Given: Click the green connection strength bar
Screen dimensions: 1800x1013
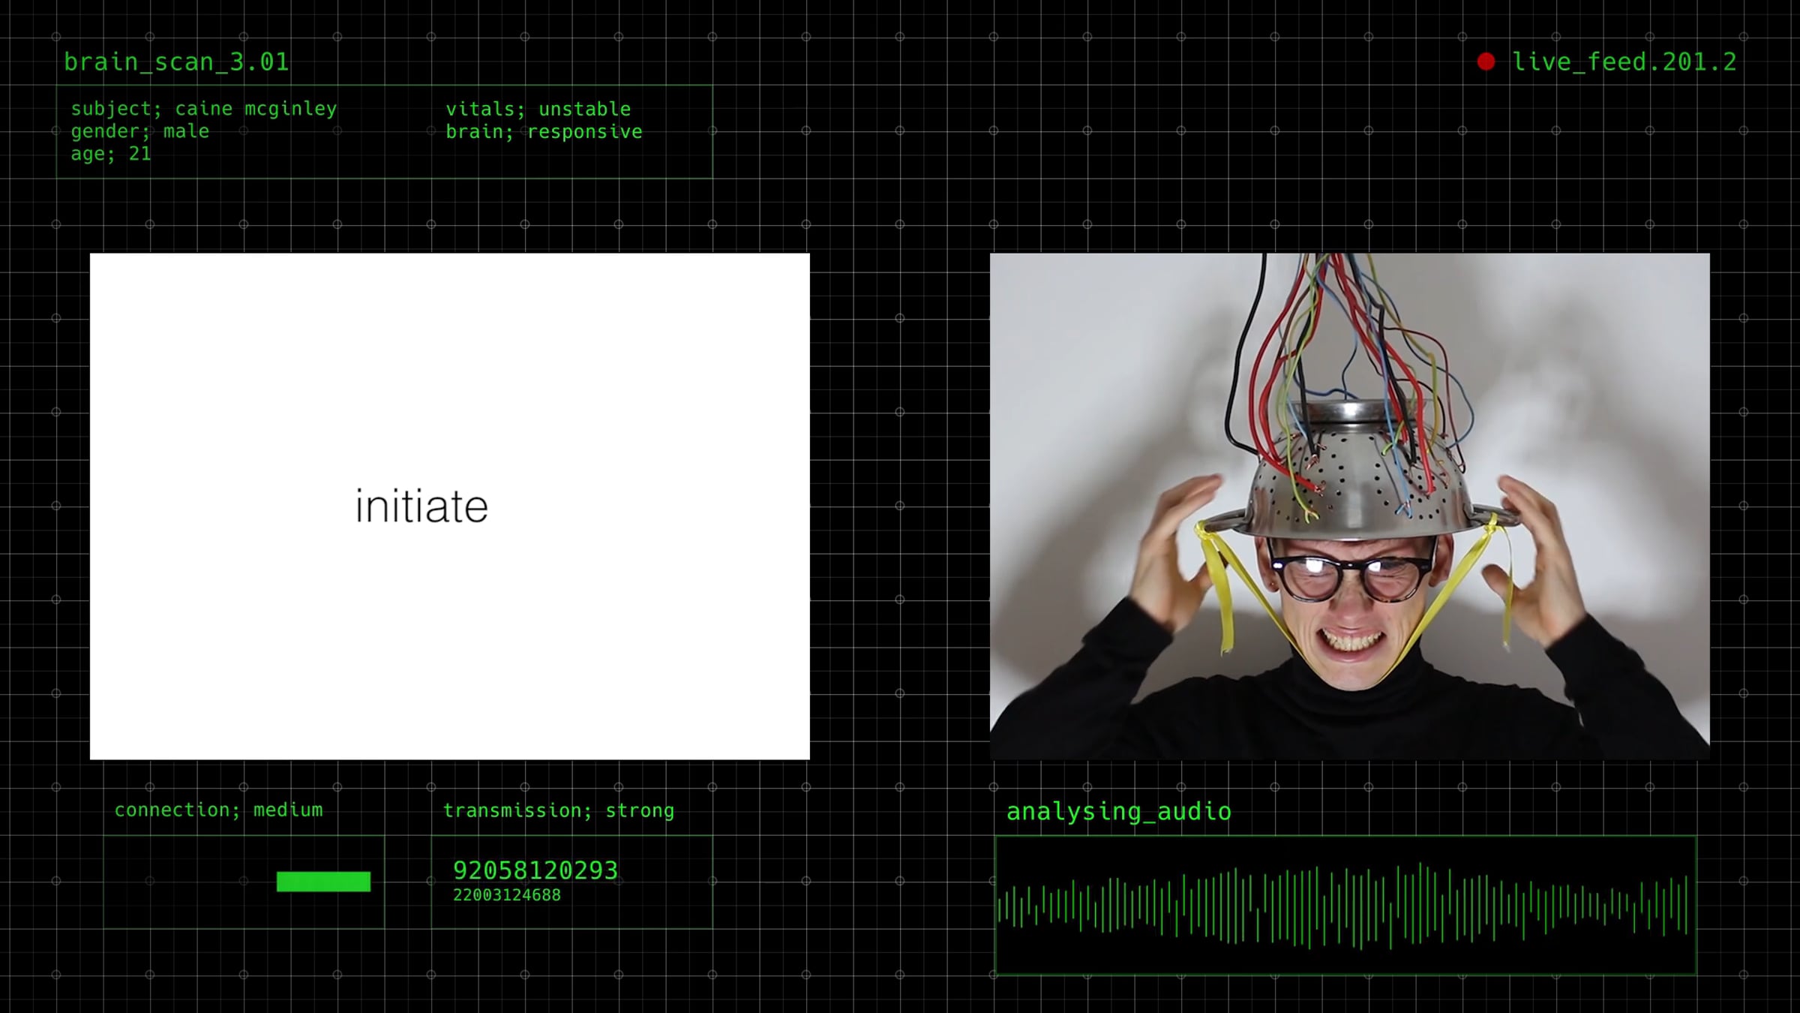Looking at the screenshot, I should coord(323,881).
